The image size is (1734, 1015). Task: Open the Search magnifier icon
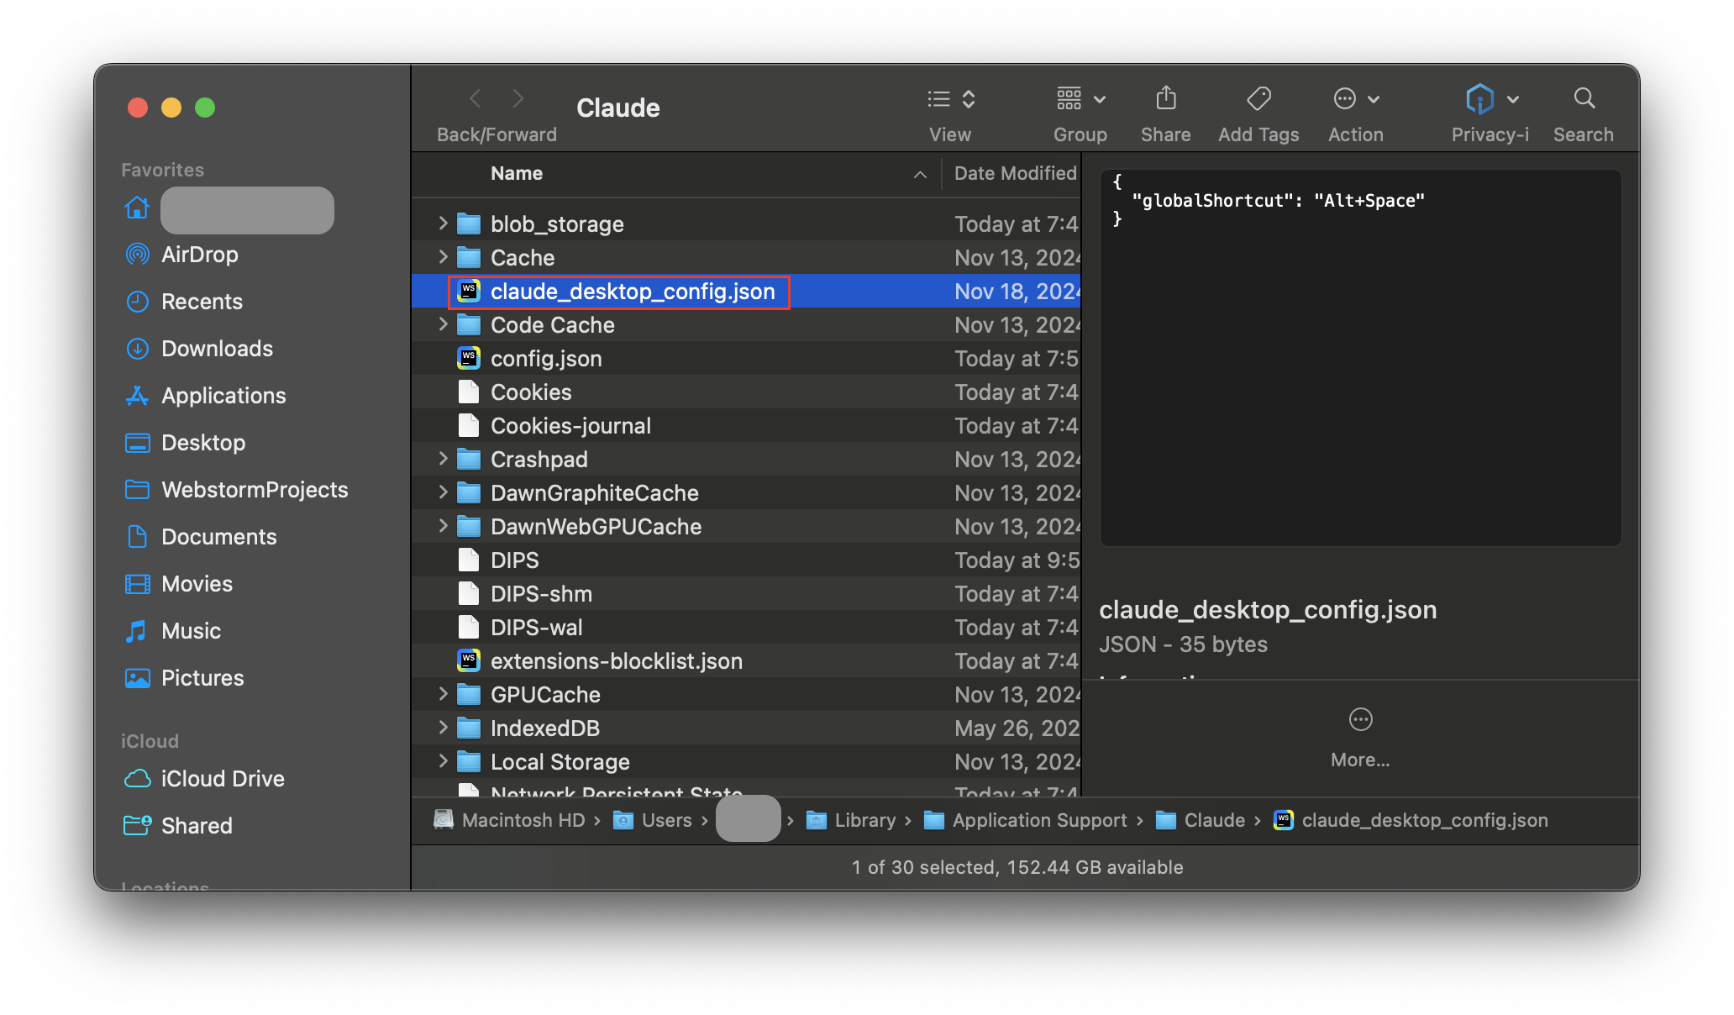1584,99
